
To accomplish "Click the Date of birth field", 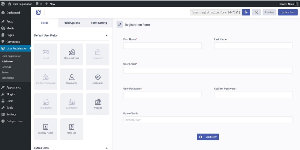I will tap(208, 120).
